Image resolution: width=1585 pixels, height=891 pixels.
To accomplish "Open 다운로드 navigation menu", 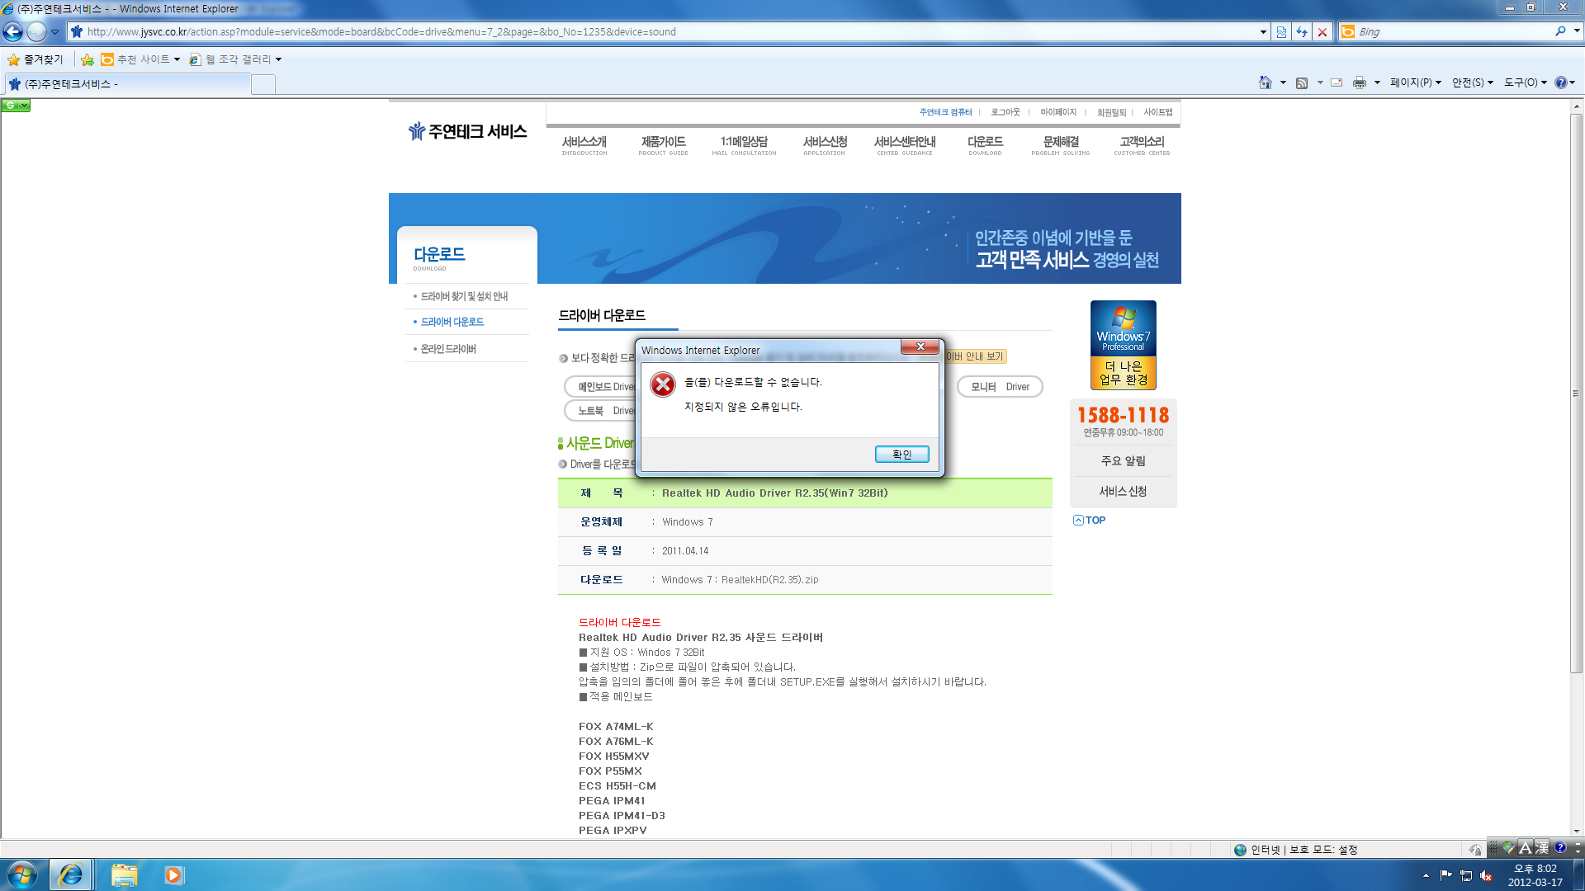I will [x=985, y=145].
